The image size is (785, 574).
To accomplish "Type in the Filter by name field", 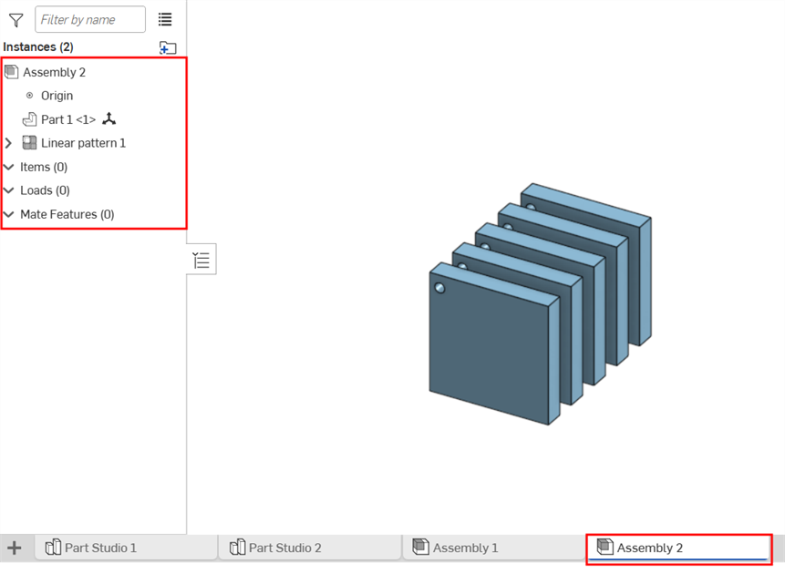I will point(89,20).
